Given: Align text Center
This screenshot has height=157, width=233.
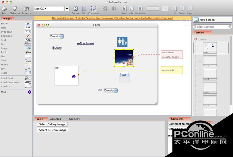Looking at the screenshot, I should pos(182,9).
